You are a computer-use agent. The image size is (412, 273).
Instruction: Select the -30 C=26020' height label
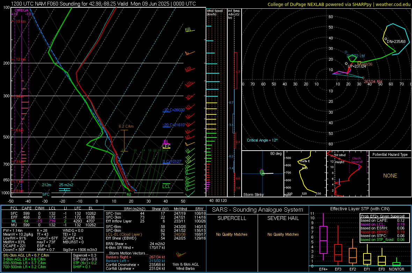point(174,110)
